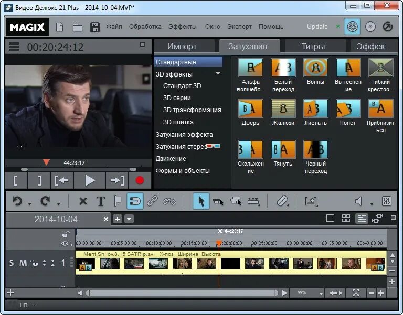The image size is (403, 315).
Task: Redo the last action
Action: tap(45, 201)
